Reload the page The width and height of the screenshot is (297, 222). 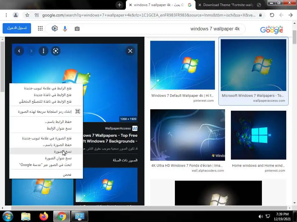272,15
